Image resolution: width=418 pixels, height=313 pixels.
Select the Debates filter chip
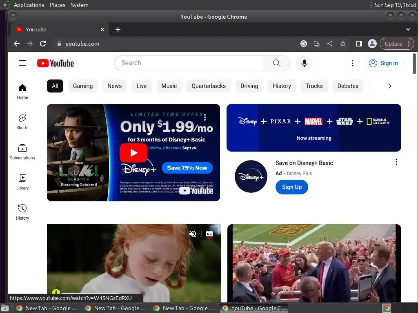[x=348, y=86]
